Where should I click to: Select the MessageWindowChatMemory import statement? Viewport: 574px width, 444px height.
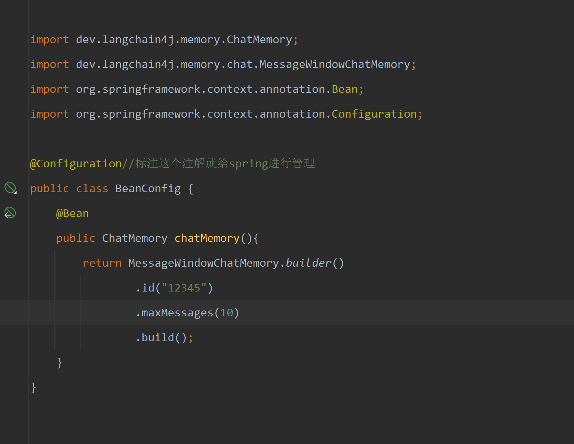(x=223, y=64)
